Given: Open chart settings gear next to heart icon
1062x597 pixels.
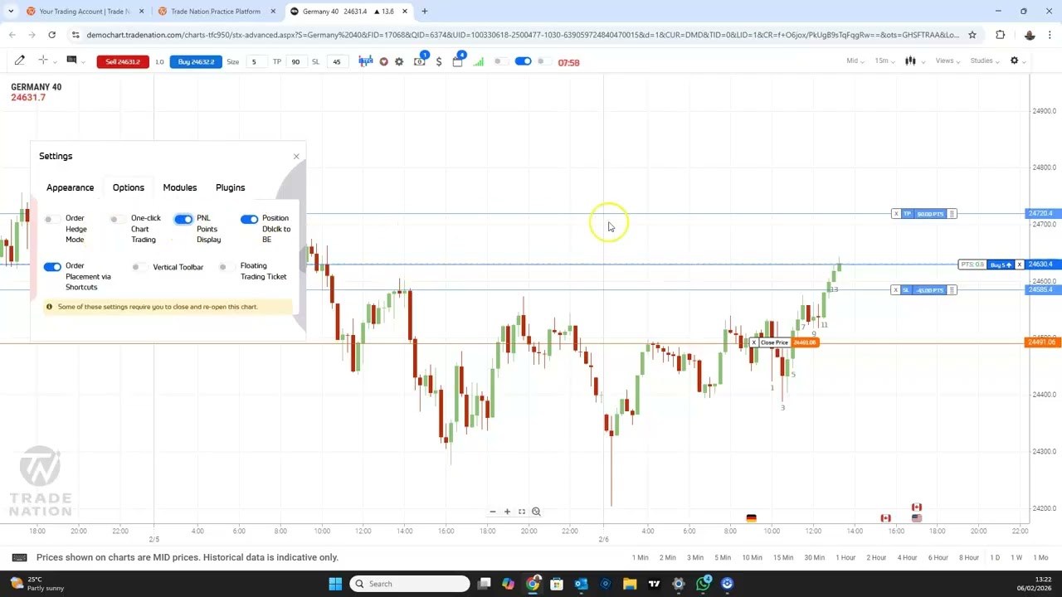Looking at the screenshot, I should [x=399, y=62].
